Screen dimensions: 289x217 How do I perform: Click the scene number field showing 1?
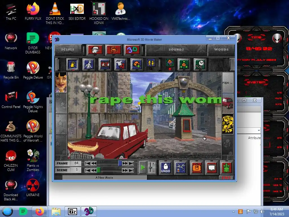[76, 170]
